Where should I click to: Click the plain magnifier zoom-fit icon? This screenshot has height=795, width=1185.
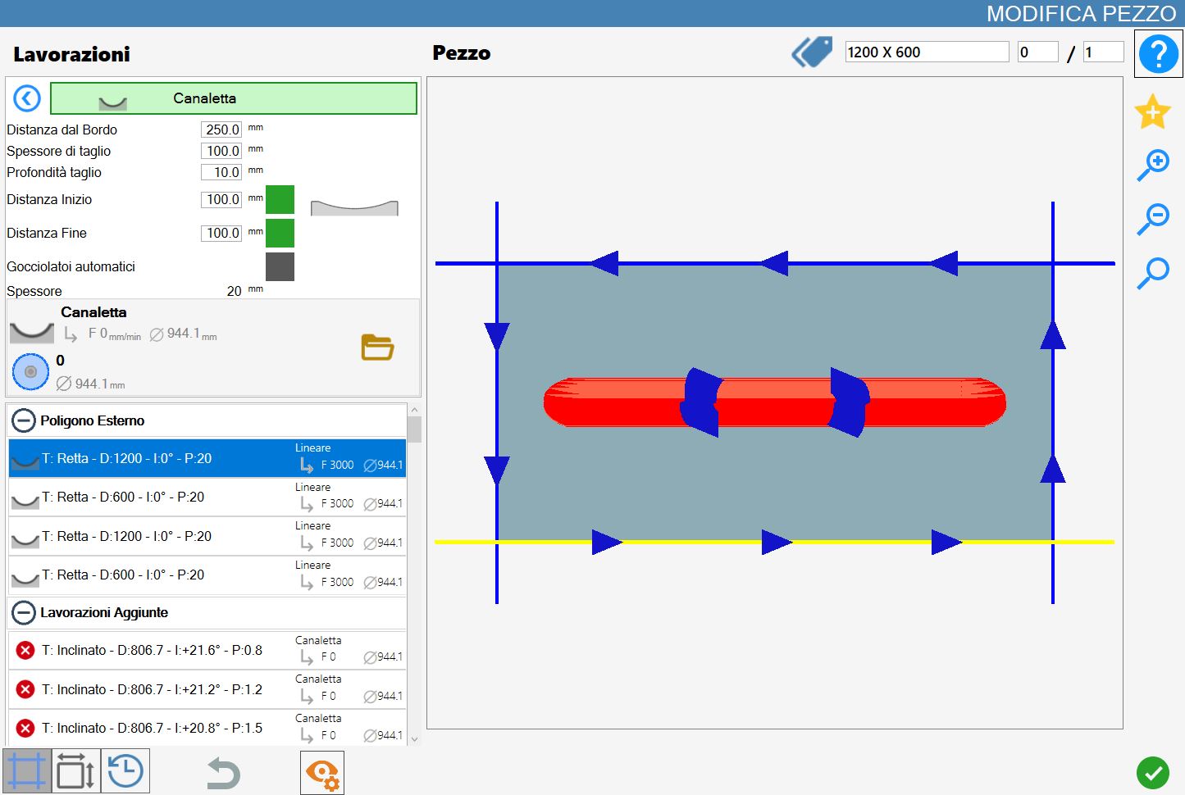(1152, 273)
